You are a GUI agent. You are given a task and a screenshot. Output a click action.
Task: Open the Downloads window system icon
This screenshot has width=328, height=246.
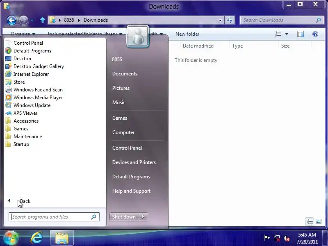click(6, 6)
